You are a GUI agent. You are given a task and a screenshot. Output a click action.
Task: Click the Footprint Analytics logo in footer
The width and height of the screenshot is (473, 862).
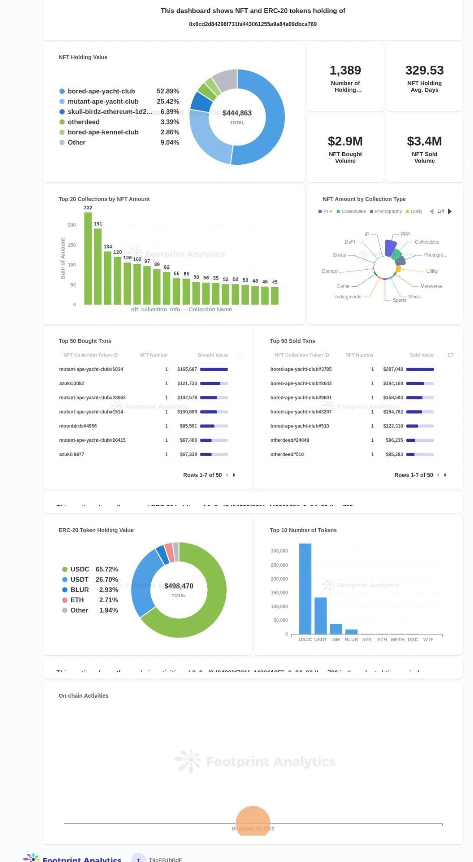(72, 859)
